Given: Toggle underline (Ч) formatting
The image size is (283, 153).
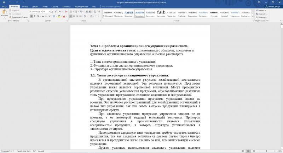Looking at the screenshot, I should click(38, 16).
